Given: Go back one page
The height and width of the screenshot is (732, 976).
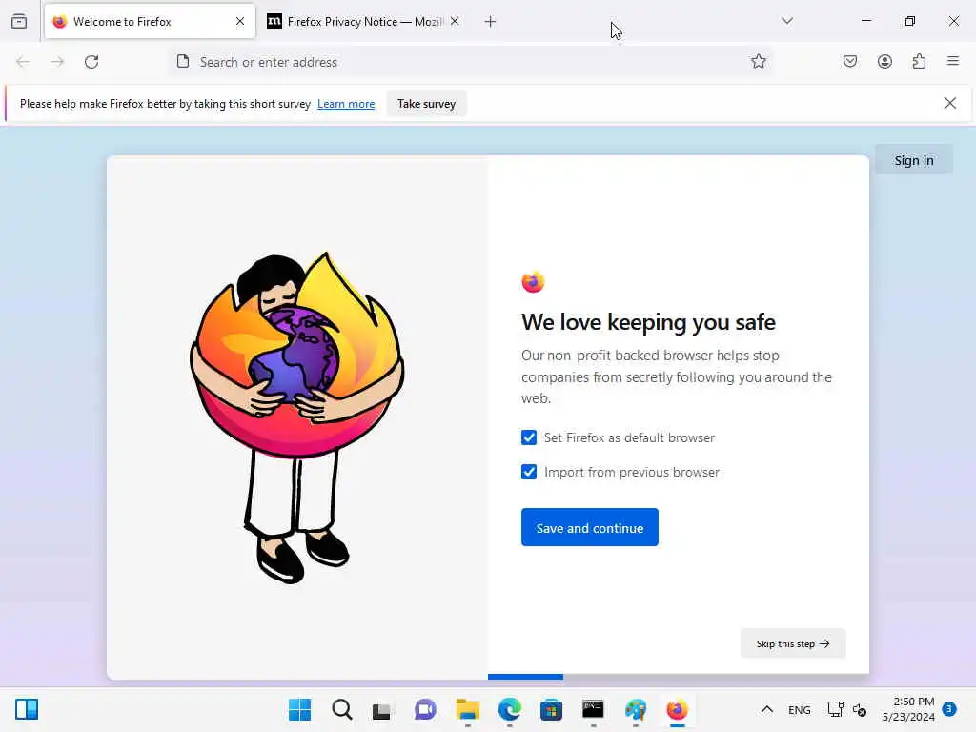Looking at the screenshot, I should tap(23, 62).
